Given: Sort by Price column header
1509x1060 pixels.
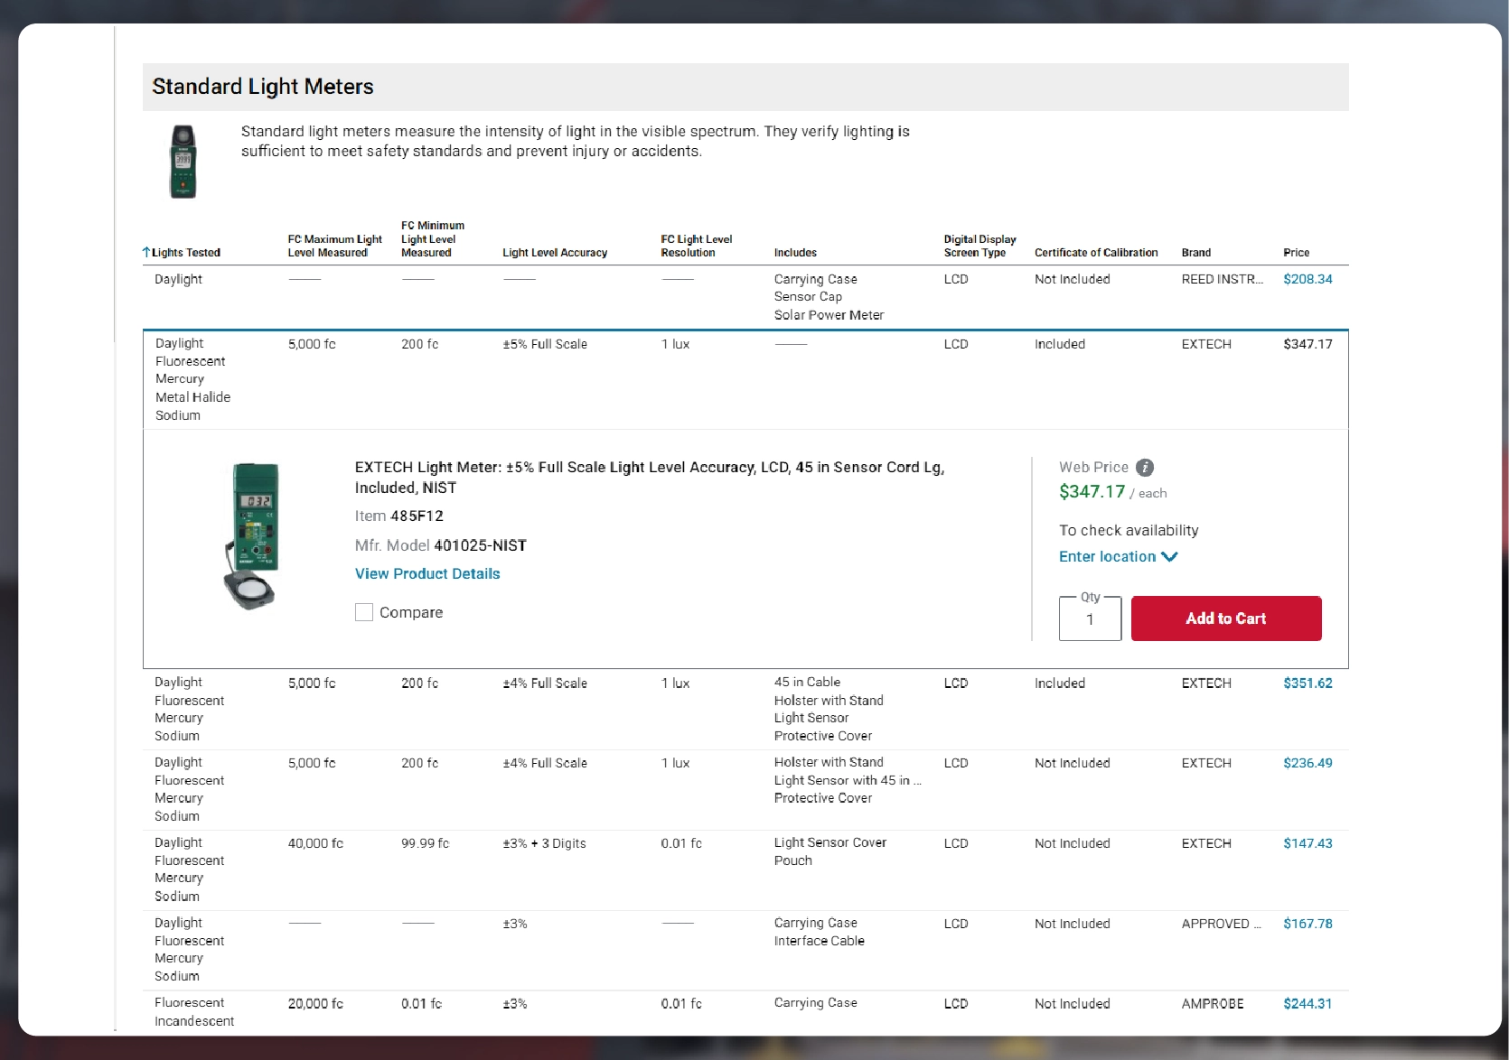Looking at the screenshot, I should tap(1296, 253).
